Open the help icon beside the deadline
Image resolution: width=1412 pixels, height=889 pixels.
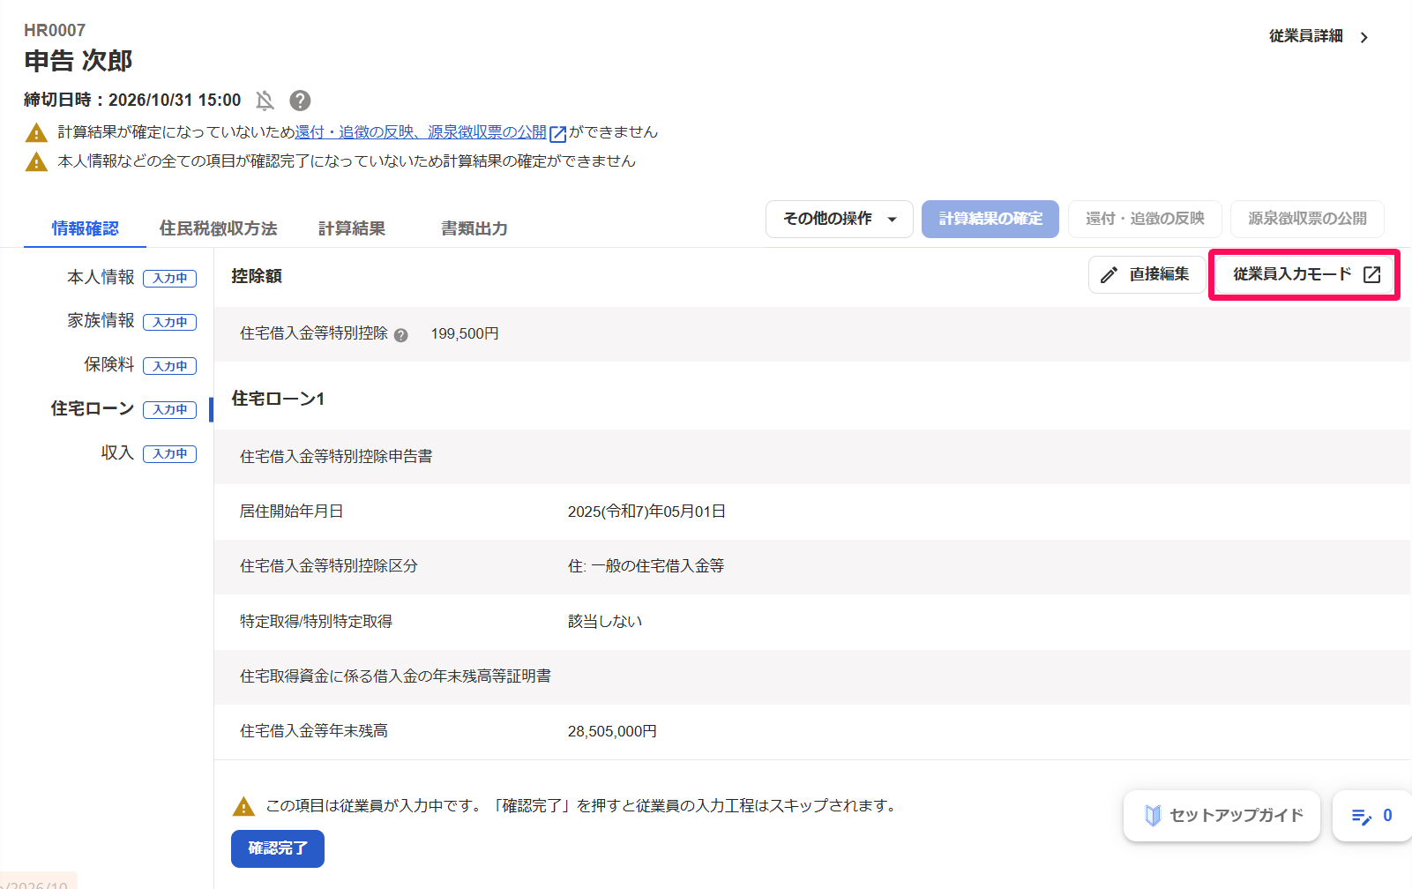(x=300, y=101)
